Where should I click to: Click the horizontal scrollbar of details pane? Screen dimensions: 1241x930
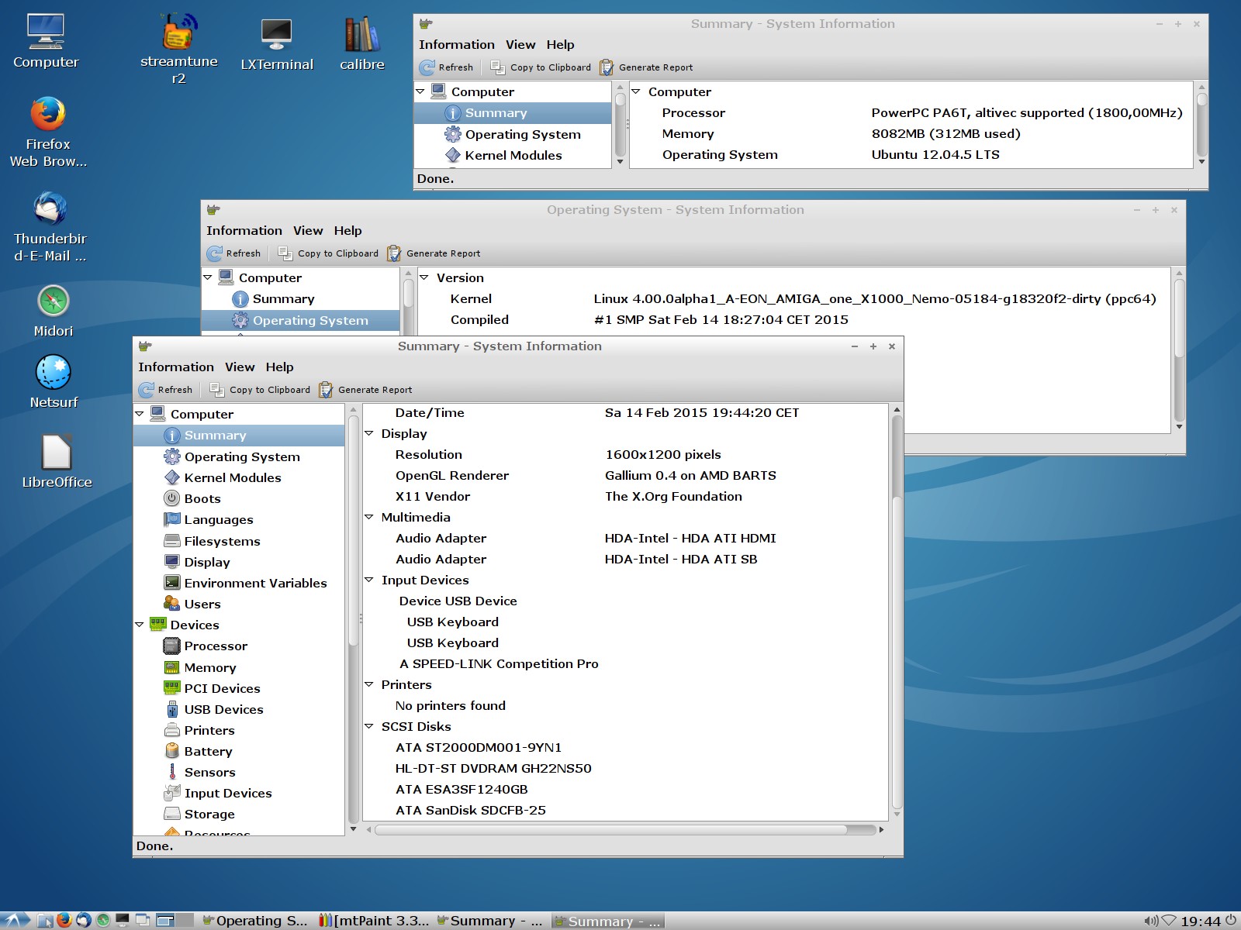pyautogui.click(x=611, y=830)
